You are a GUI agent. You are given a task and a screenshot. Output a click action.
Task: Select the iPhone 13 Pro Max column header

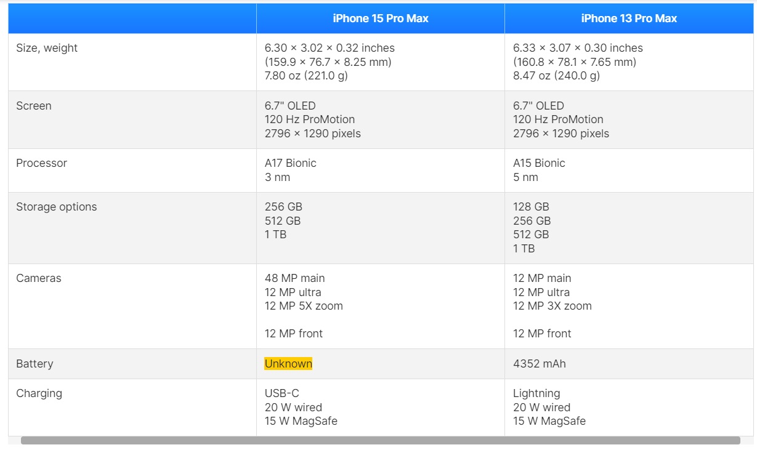click(628, 18)
